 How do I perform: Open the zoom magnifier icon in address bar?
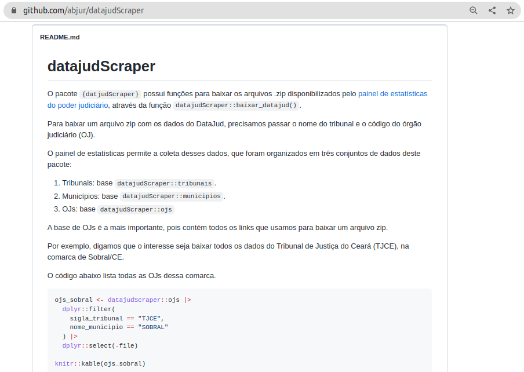coord(474,10)
